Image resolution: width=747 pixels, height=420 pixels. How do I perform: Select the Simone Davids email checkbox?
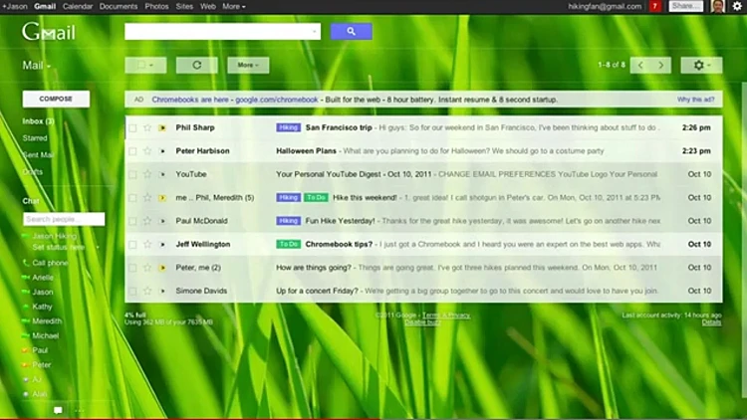[132, 291]
